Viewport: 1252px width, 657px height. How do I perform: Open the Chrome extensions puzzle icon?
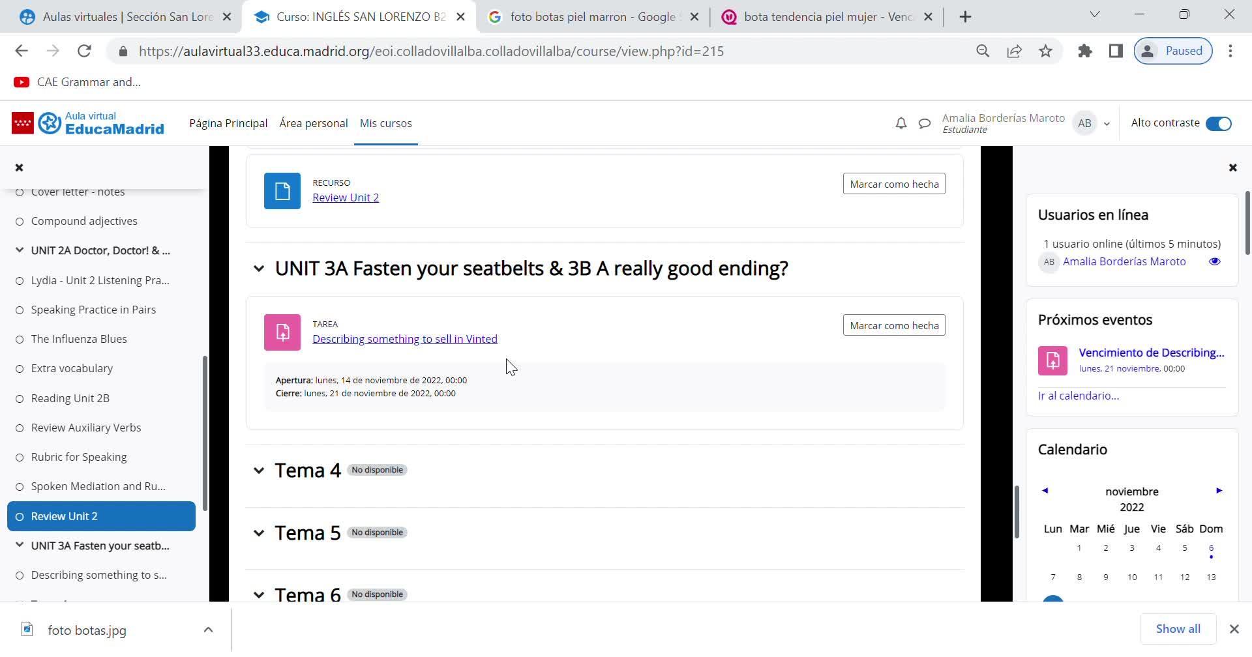[1084, 51]
